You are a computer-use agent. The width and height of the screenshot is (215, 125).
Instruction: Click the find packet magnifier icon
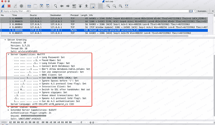tap(56, 6)
